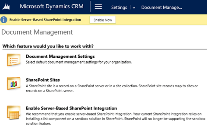Screen dimensions: 207x127
Task: Click the Enable Now button
Action: click(x=103, y=20)
